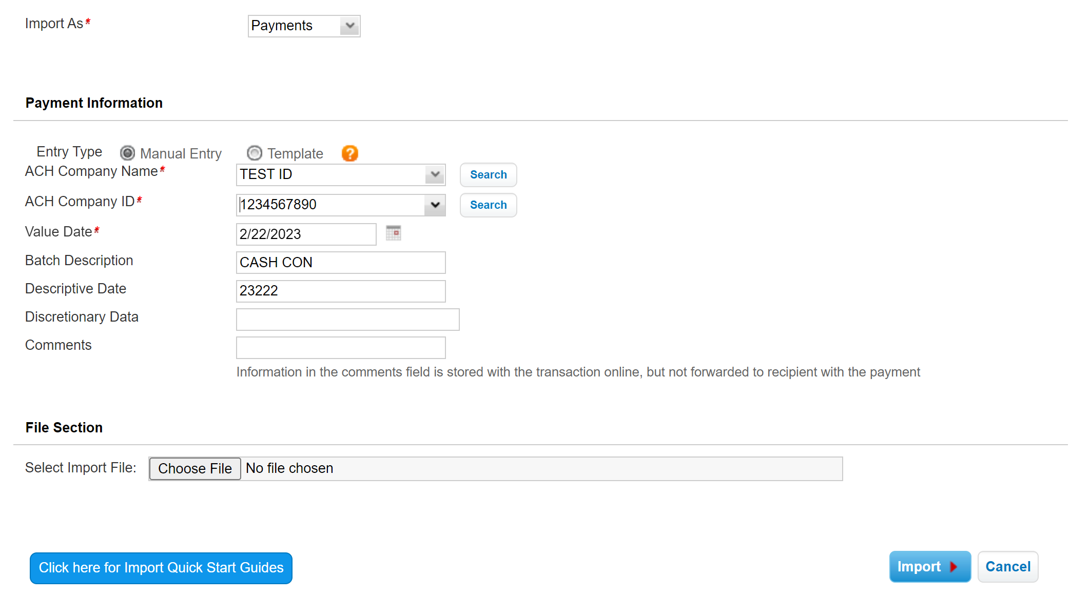
Task: Click the Discretionary Data input field
Action: click(347, 319)
